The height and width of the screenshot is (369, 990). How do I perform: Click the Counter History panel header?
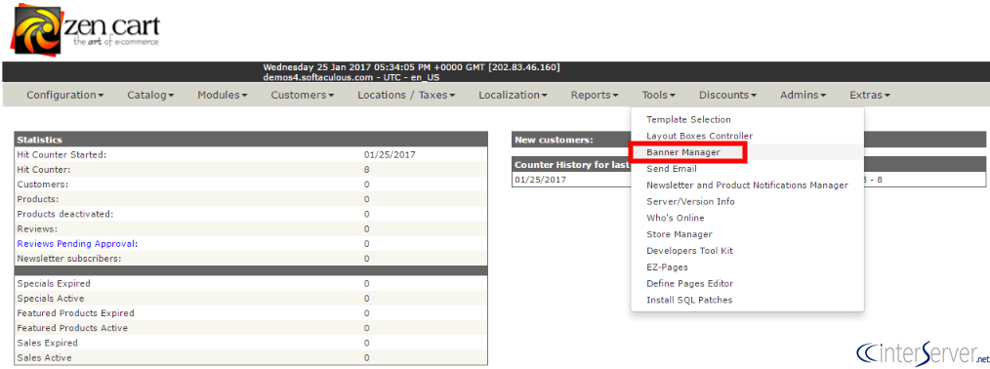coord(573,165)
